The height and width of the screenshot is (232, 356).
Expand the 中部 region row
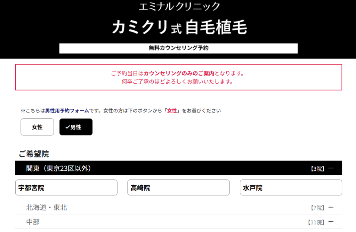tap(178, 222)
